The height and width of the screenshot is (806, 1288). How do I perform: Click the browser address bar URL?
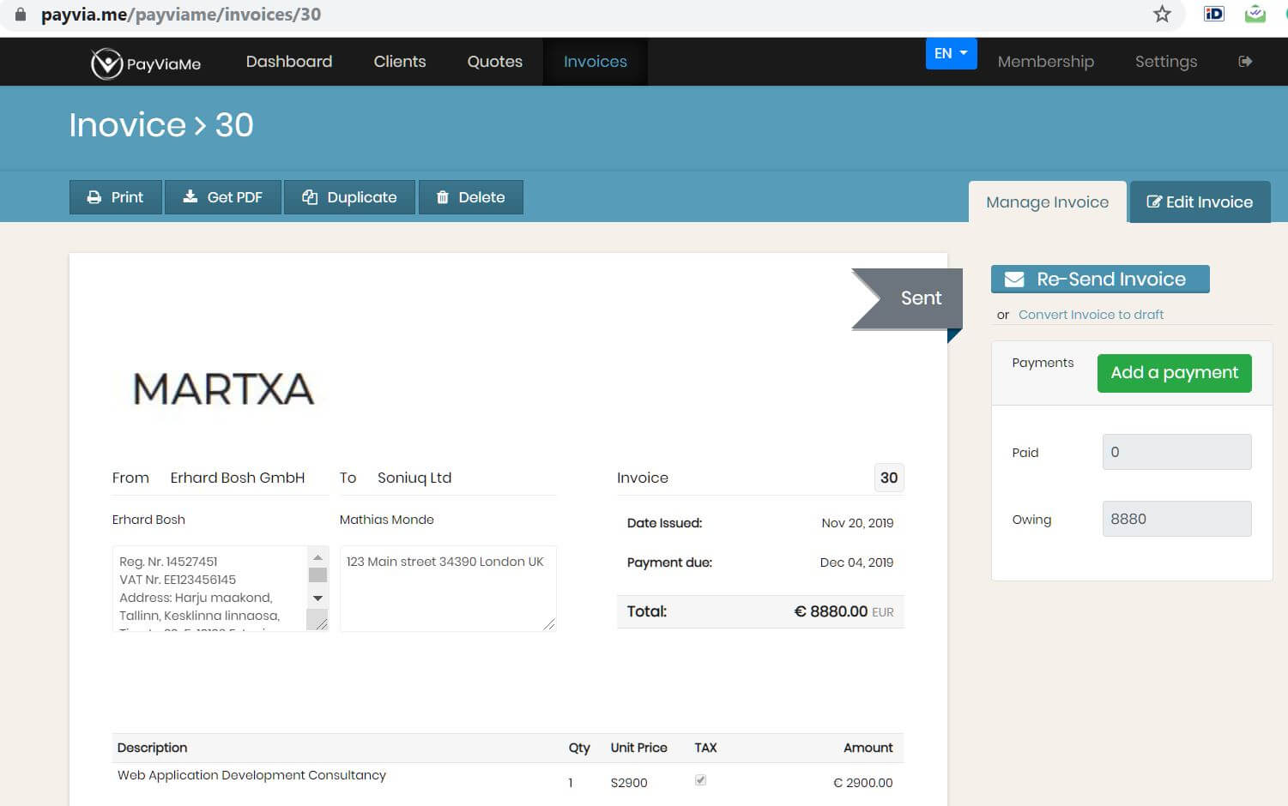click(x=181, y=15)
